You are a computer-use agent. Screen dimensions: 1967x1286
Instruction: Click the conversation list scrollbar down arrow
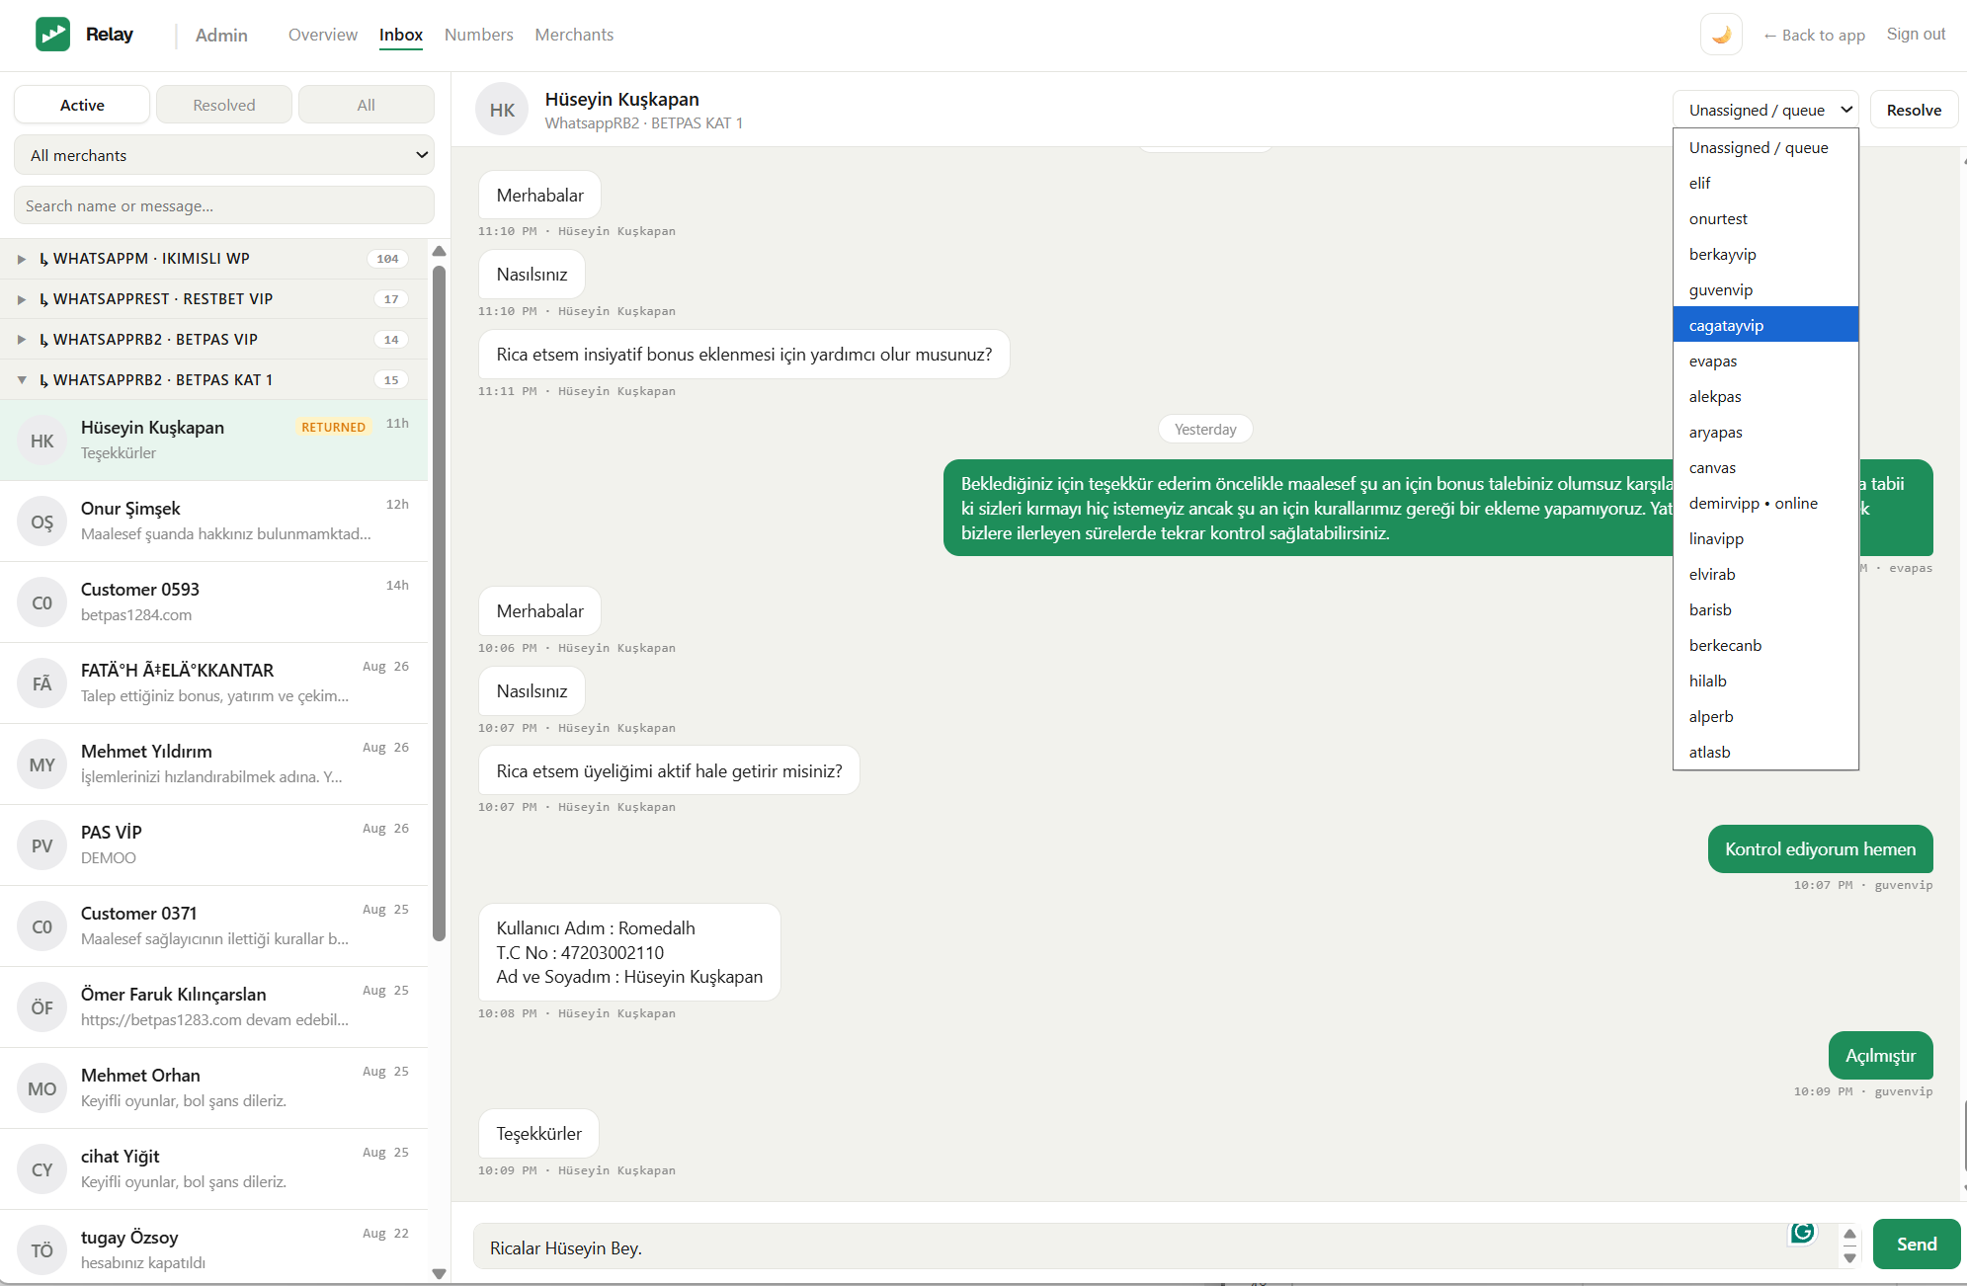pos(439,1274)
